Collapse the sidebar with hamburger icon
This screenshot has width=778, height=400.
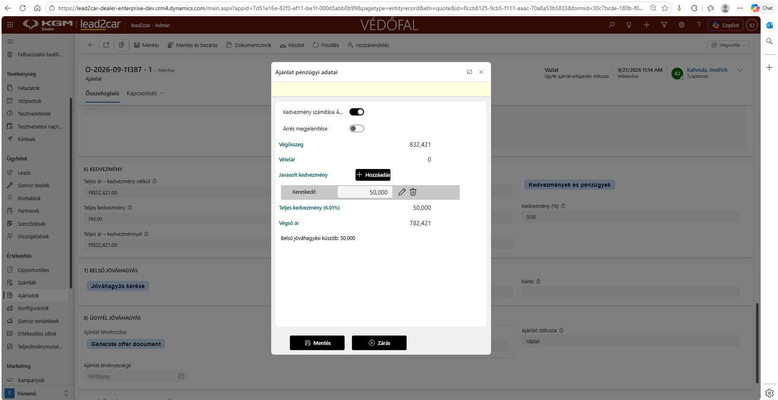point(10,41)
